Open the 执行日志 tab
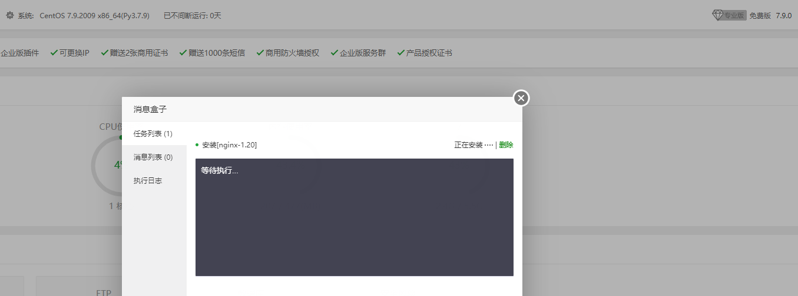 click(x=154, y=181)
